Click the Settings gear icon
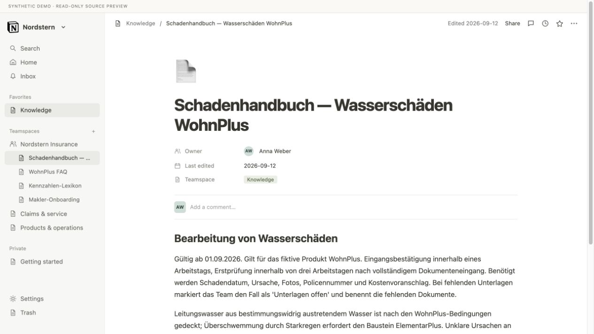Screen dimensions: 594x334 point(13,299)
